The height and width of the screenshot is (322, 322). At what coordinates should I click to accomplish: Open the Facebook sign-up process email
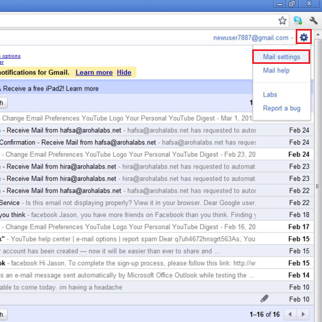pos(157,263)
